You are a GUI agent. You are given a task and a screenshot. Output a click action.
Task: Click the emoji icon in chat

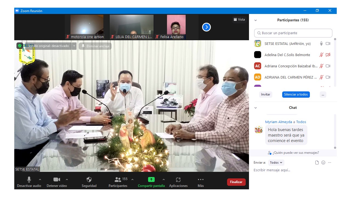pos(323,163)
